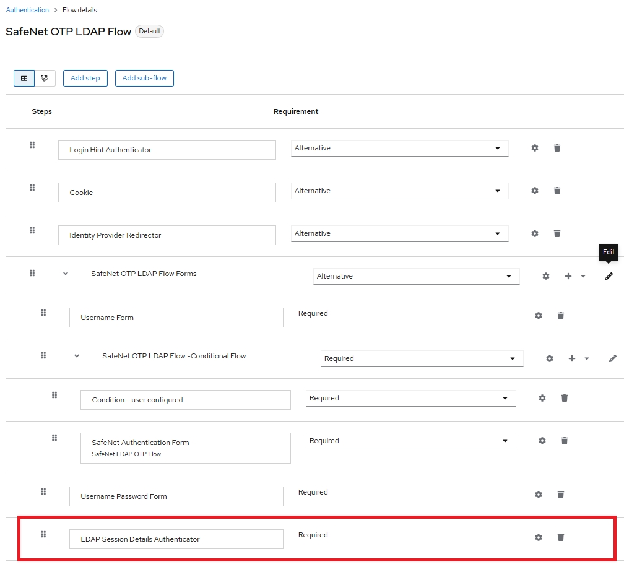Delete the LDAP Session Details Authenticator step

561,537
